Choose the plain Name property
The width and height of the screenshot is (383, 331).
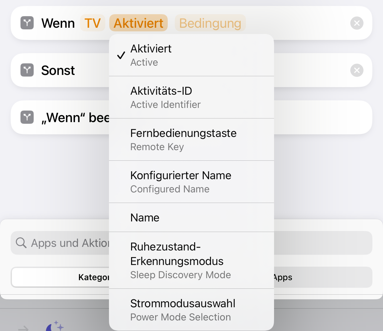(x=191, y=217)
